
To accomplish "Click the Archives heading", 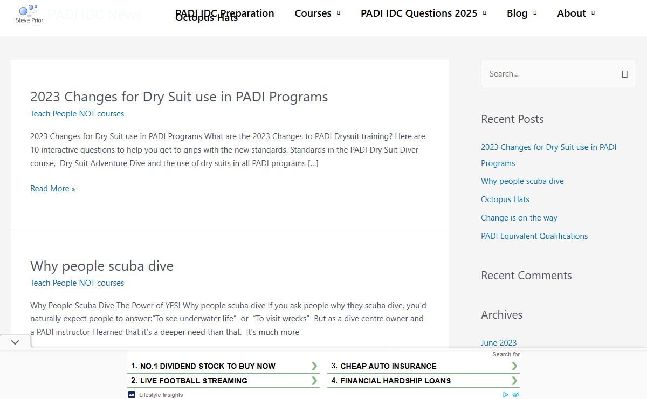I will click(502, 315).
